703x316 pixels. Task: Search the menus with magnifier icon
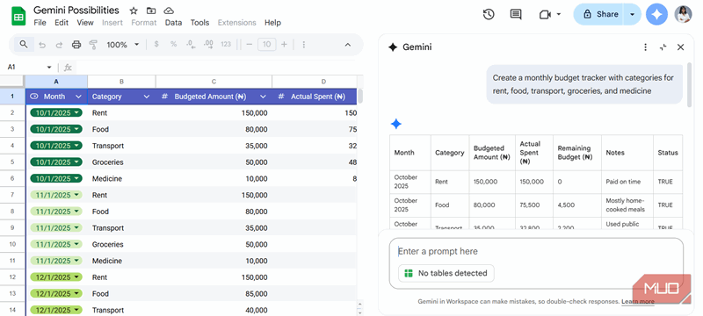(x=24, y=44)
